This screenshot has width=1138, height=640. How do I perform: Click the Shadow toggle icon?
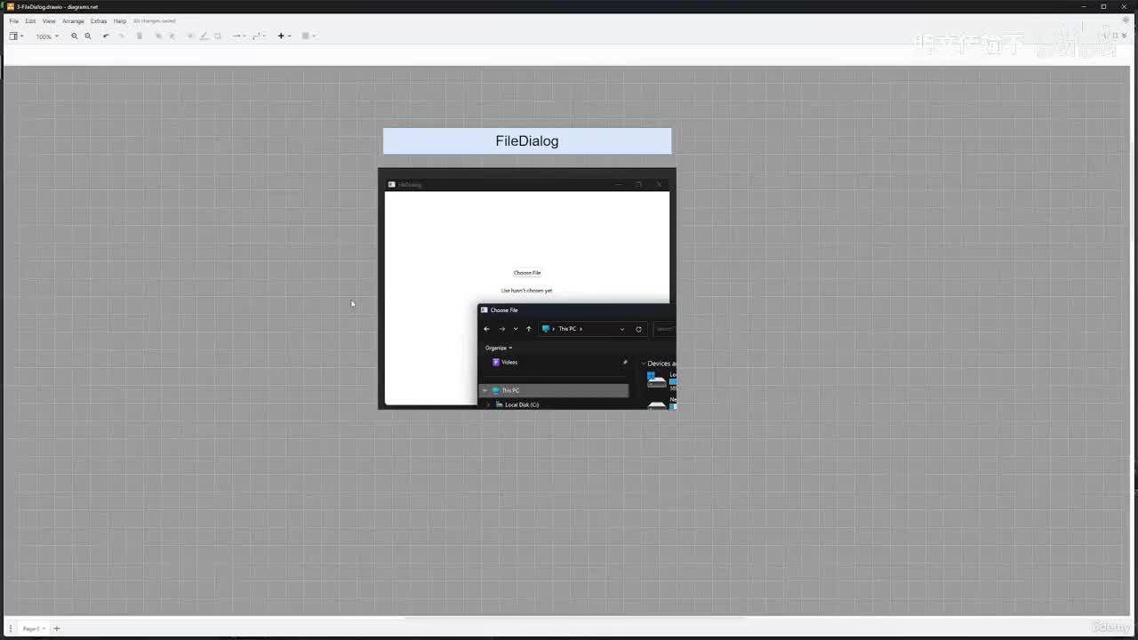click(x=218, y=36)
